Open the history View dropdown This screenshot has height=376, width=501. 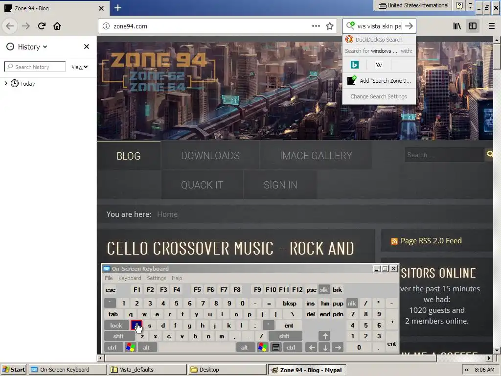[x=80, y=67]
